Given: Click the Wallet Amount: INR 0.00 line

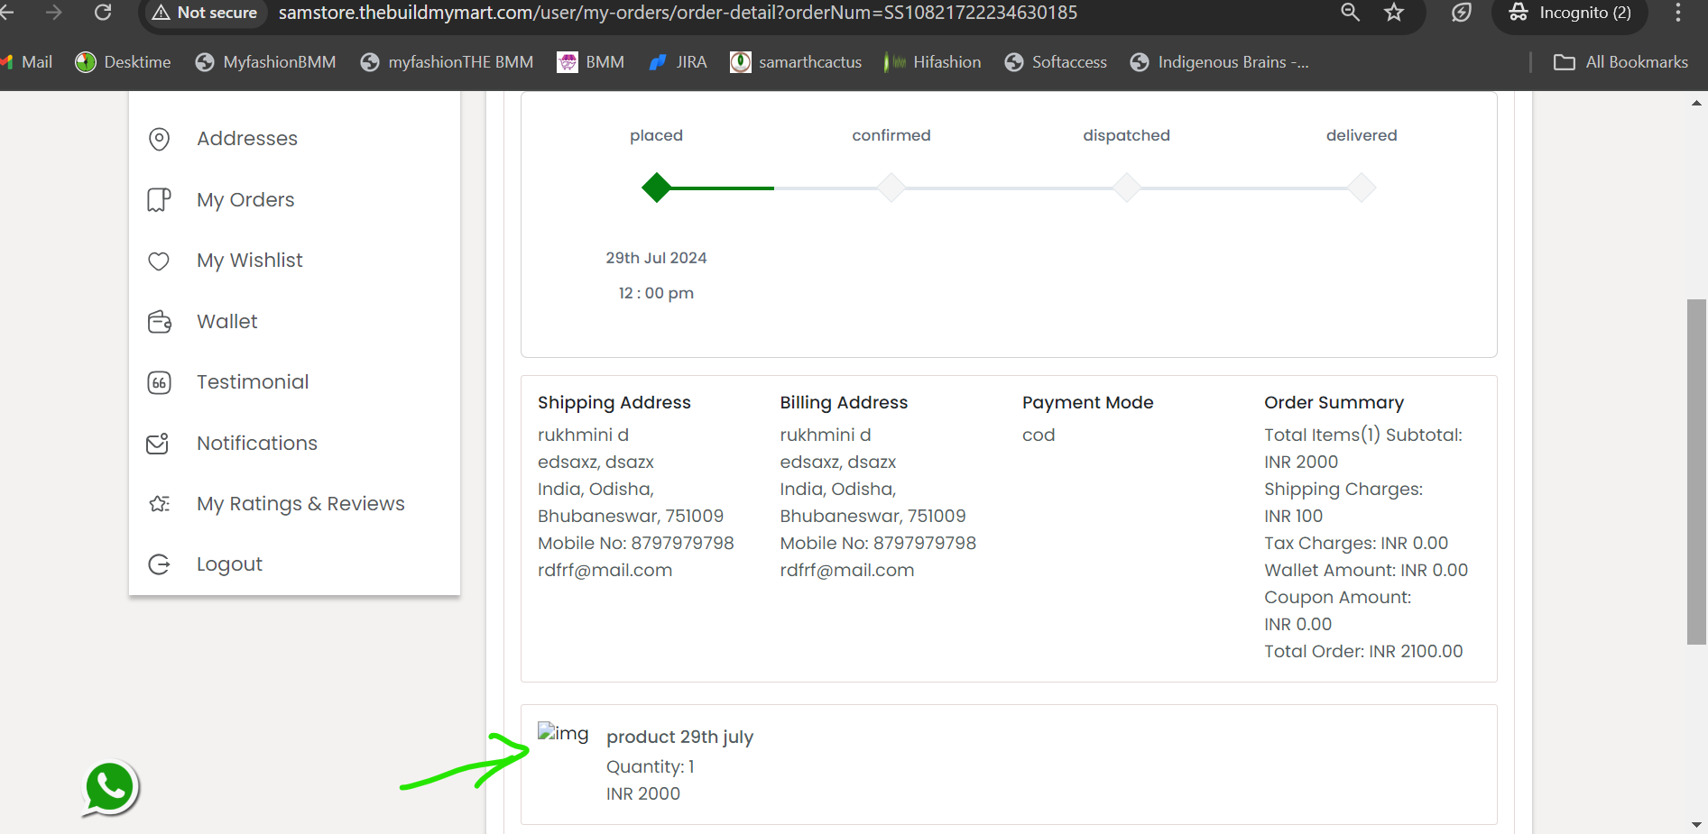Looking at the screenshot, I should pyautogui.click(x=1366, y=570).
